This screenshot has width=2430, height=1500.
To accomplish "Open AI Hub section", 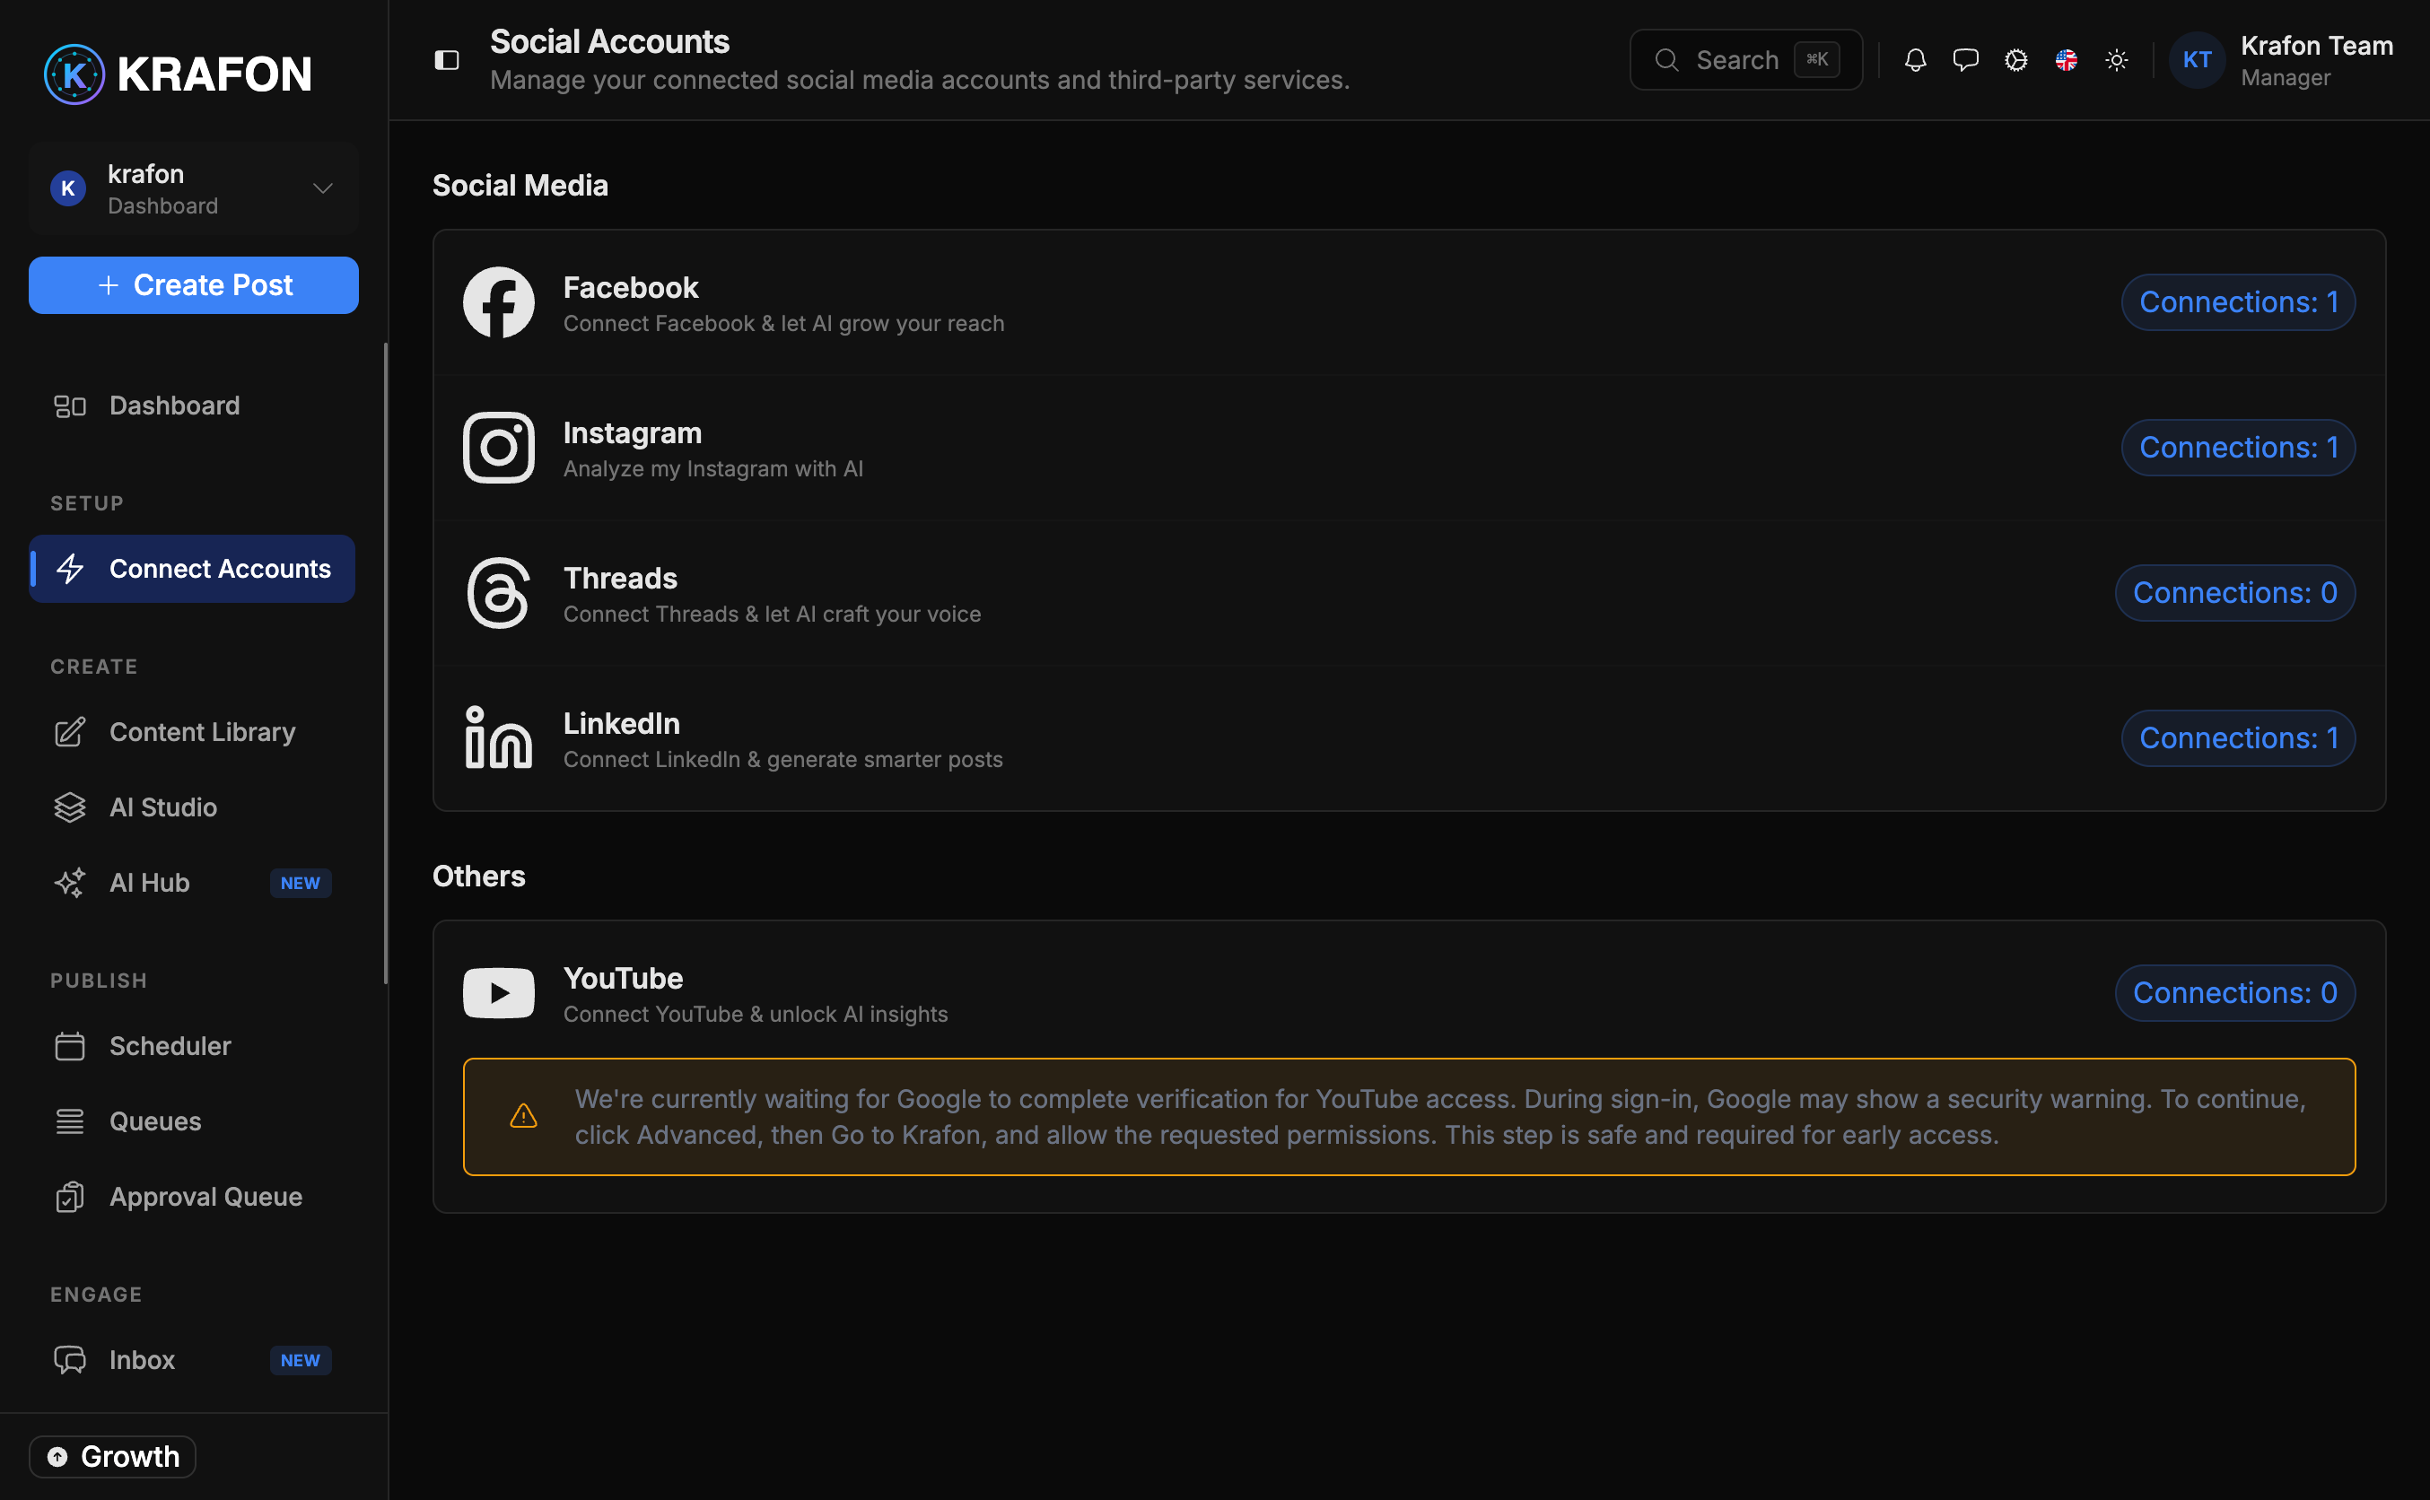I will pos(193,883).
